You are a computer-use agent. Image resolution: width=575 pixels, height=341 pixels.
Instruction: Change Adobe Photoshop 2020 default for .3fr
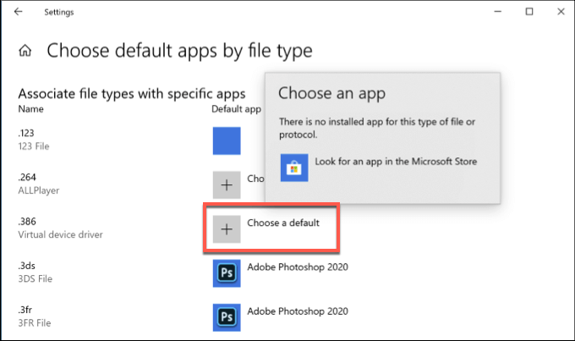point(298,311)
